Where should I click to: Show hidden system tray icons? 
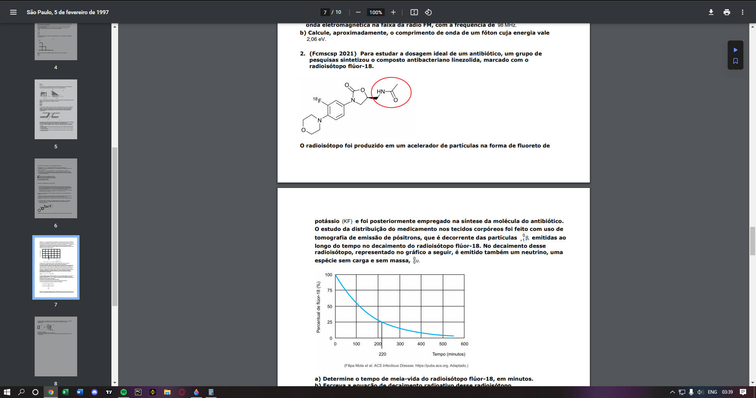coord(673,392)
